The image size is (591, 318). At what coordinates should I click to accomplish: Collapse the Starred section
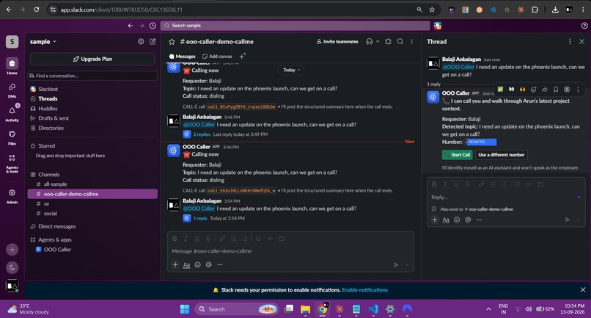(x=46, y=146)
